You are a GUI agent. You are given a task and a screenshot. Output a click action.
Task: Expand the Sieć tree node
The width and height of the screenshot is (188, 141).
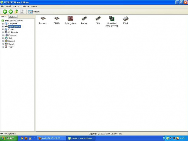[x=3, y=38]
